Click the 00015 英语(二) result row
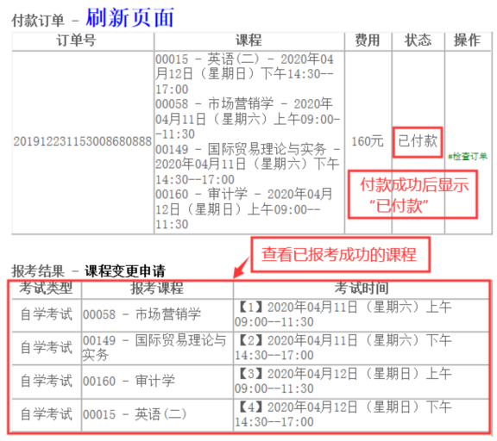 point(250,414)
